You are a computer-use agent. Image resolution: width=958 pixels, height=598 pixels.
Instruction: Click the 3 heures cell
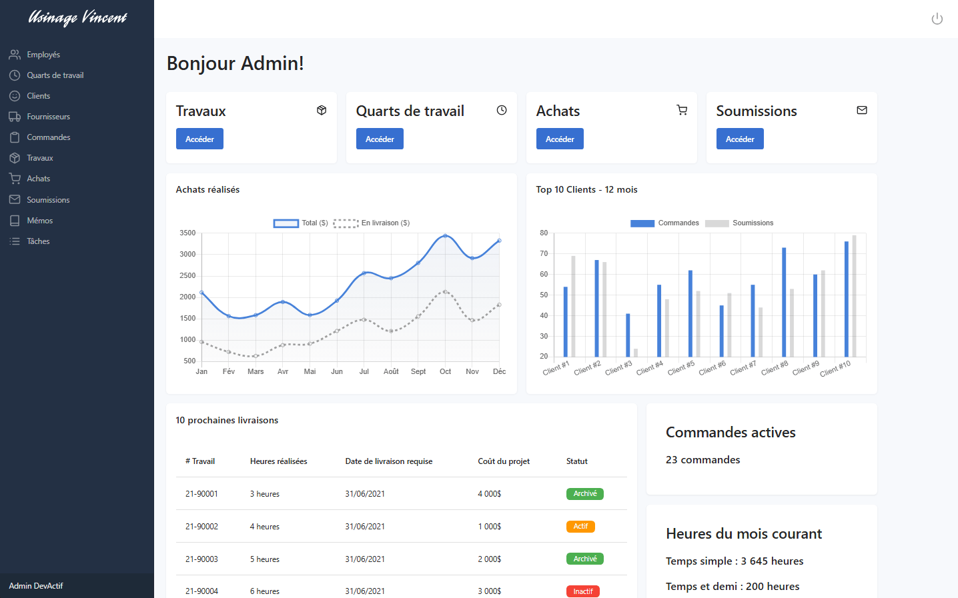click(265, 494)
